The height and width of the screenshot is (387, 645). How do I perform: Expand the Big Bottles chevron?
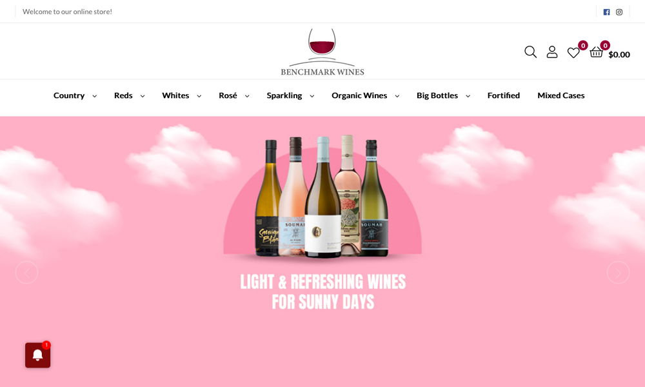(468, 96)
